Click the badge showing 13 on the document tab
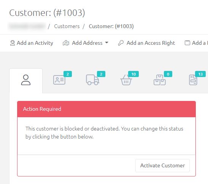 200,74
